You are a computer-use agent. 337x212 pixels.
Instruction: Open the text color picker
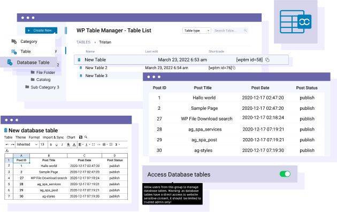(74, 145)
